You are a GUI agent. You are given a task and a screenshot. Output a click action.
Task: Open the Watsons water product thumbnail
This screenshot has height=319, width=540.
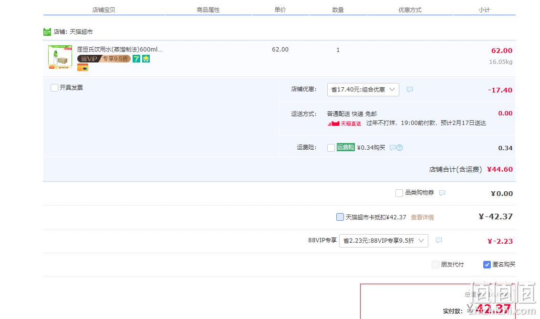tap(60, 57)
